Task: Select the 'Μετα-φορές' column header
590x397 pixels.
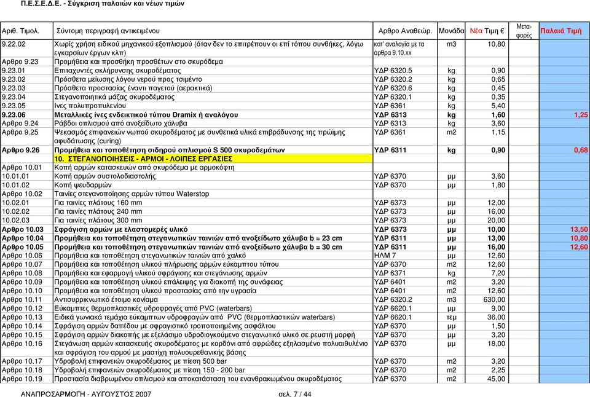Action: click(x=524, y=31)
